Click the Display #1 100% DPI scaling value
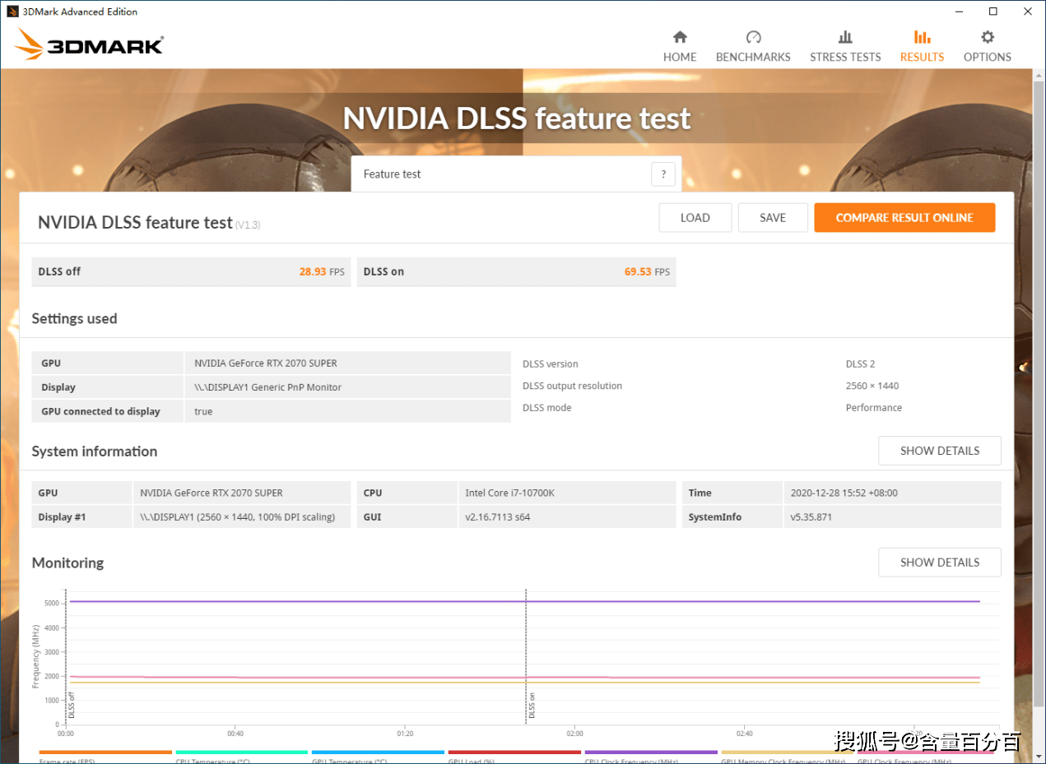This screenshot has height=764, width=1046. (x=238, y=517)
